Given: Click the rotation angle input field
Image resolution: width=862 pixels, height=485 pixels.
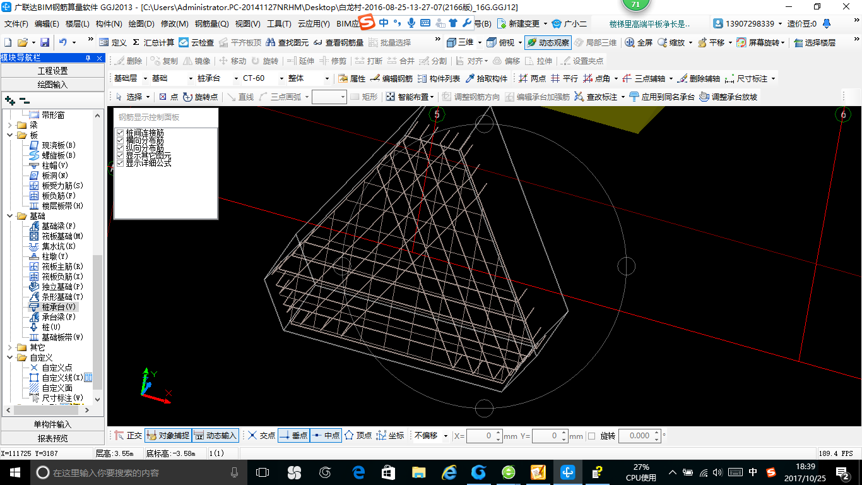Looking at the screenshot, I should (x=640, y=436).
